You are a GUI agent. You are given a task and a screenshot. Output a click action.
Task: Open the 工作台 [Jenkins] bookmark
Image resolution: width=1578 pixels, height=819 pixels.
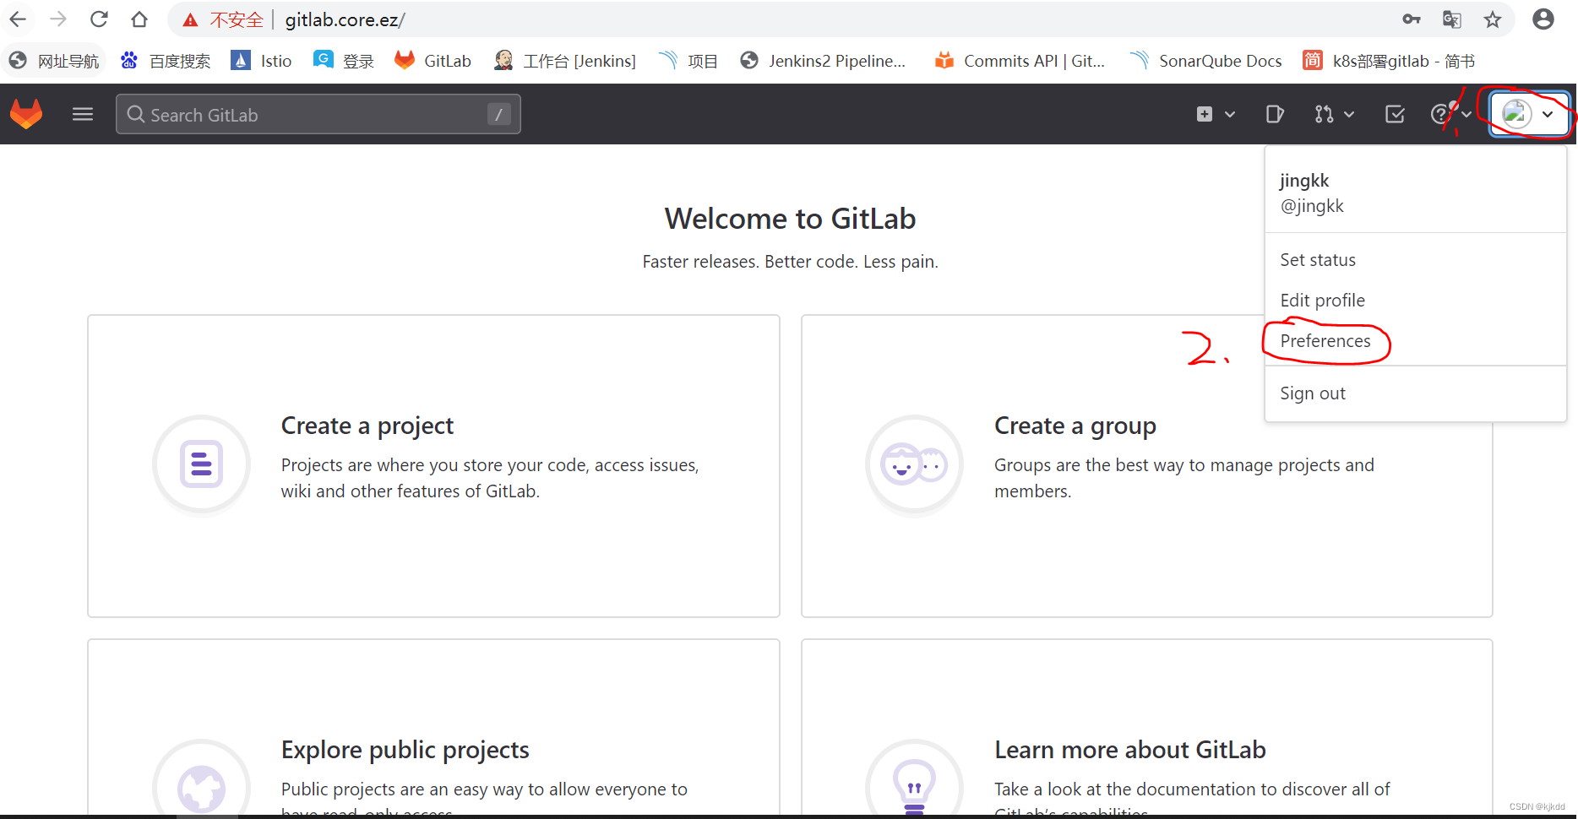pos(565,61)
